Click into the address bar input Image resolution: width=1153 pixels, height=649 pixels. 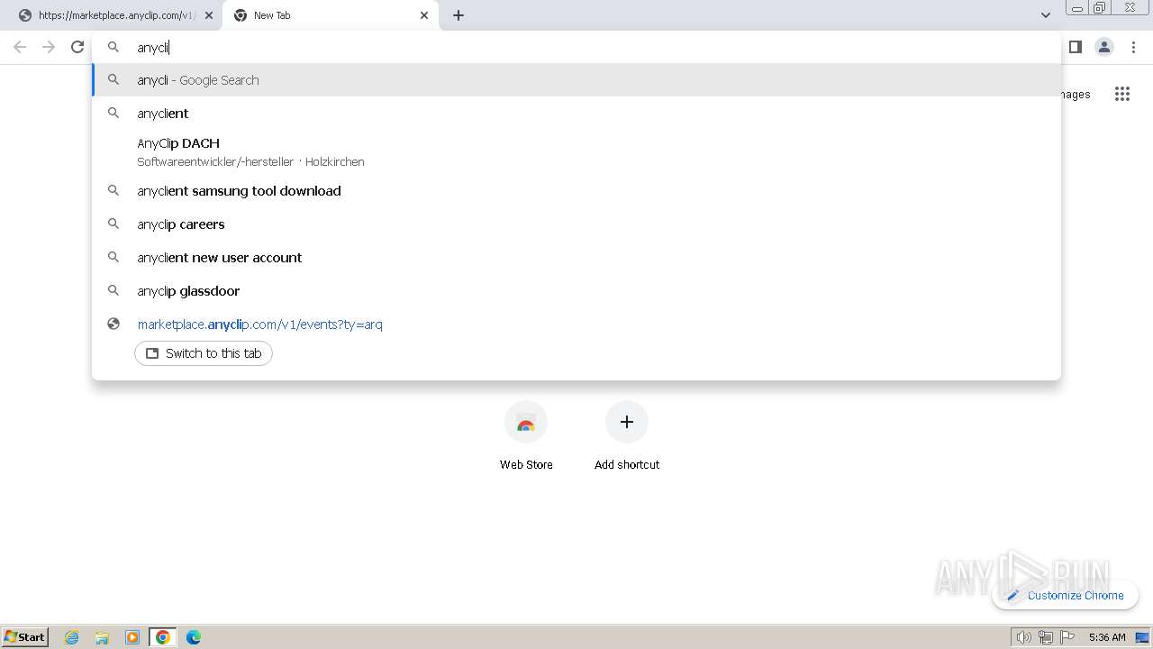pos(576,47)
